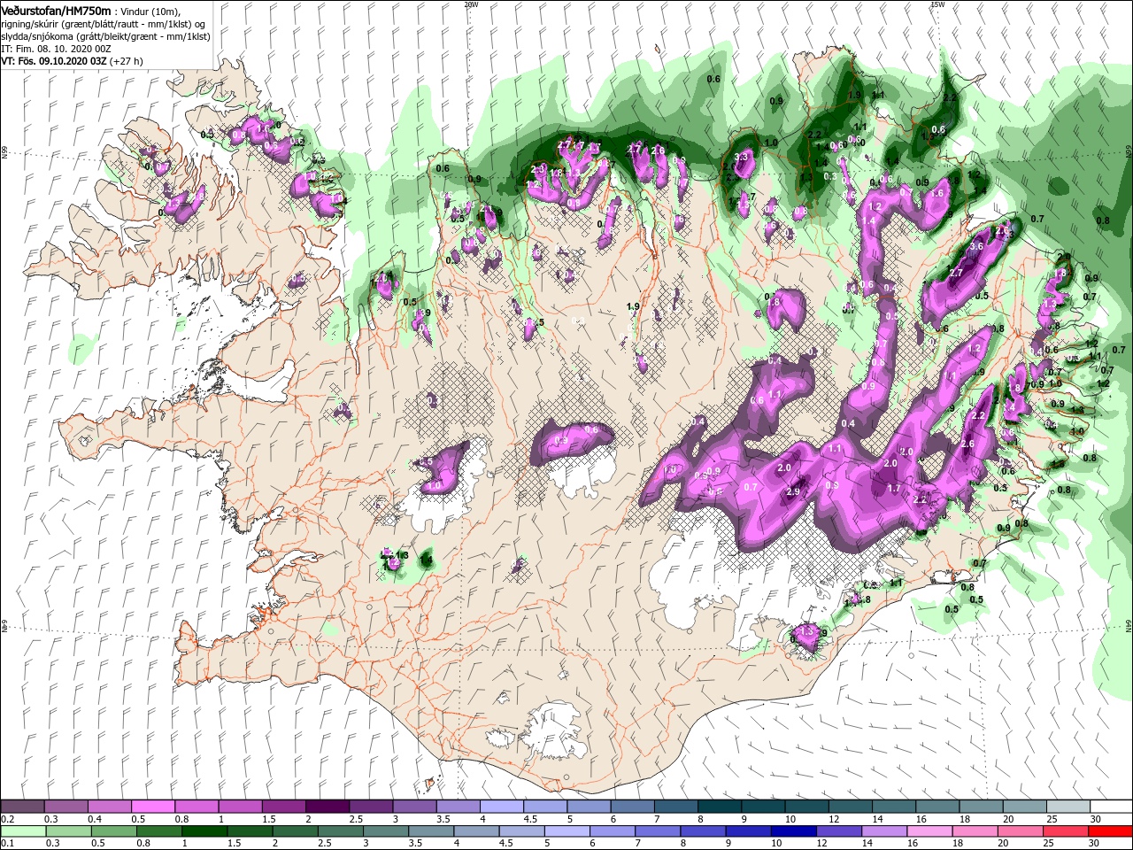Screen dimensions: 1133x850
Task: Pick dark teal upper swatch between 8 and 9
Action: 719,807
